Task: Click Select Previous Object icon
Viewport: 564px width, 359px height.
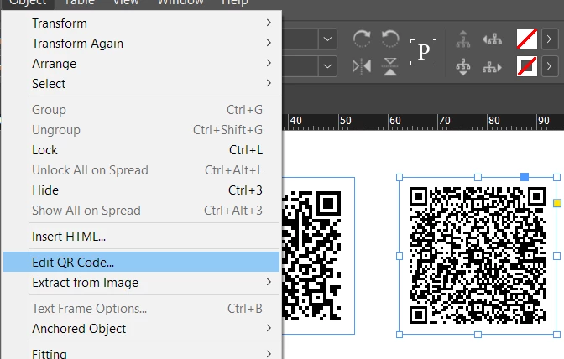Action: tap(492, 39)
